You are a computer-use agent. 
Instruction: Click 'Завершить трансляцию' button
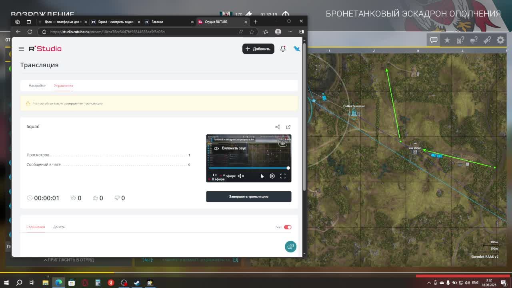(249, 196)
